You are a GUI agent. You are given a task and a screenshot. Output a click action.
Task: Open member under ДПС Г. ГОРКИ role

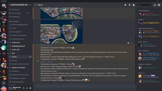[149, 45]
